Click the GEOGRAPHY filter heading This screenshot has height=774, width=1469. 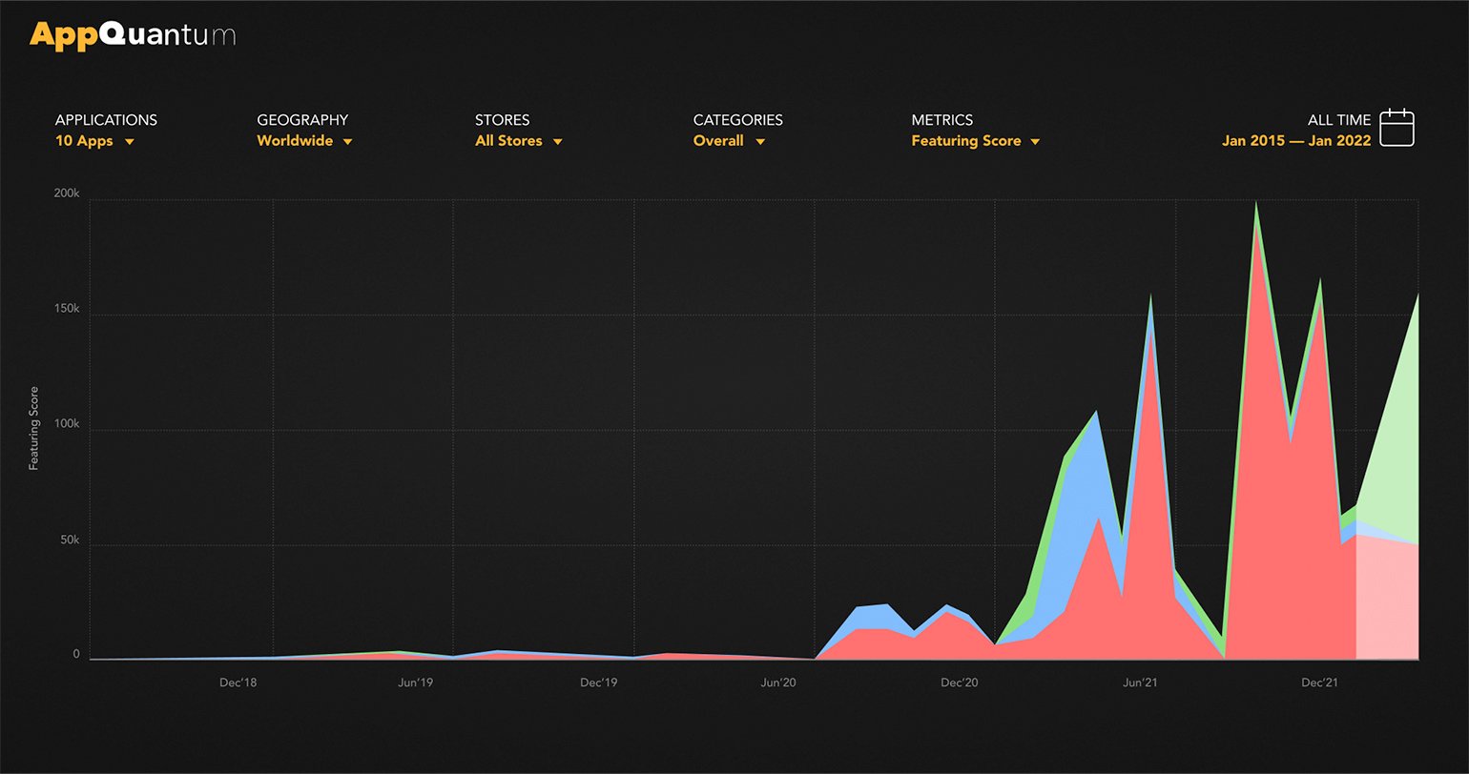pyautogui.click(x=302, y=120)
